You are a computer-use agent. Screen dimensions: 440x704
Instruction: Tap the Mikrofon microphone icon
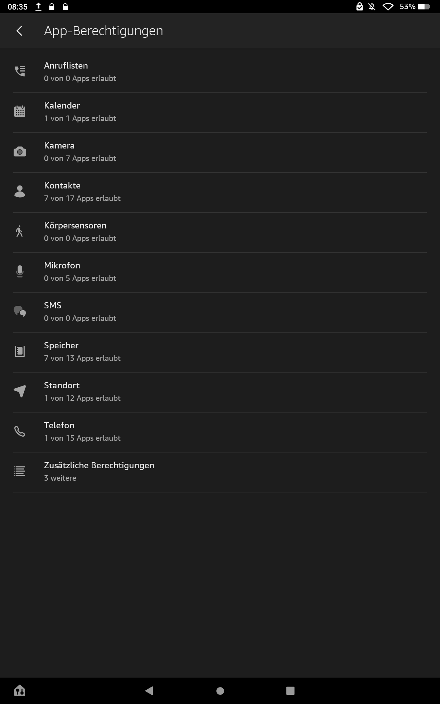(x=20, y=271)
